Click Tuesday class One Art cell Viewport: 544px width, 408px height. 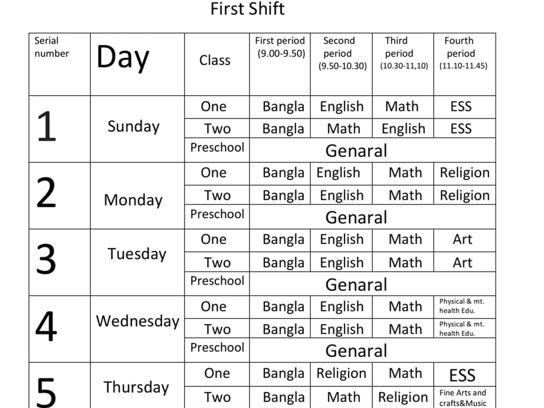(465, 240)
